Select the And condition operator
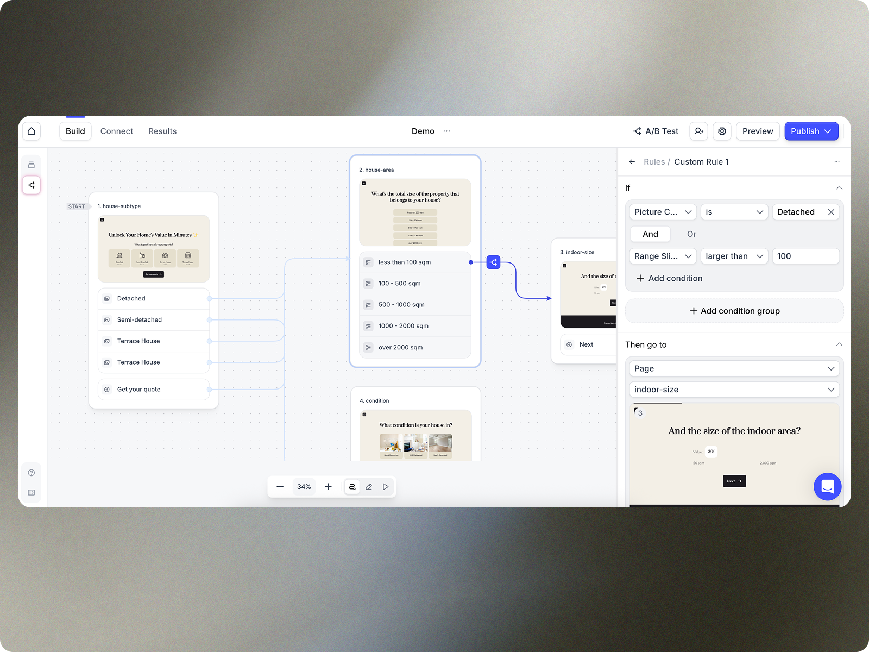Viewport: 869px width, 652px height. point(650,234)
